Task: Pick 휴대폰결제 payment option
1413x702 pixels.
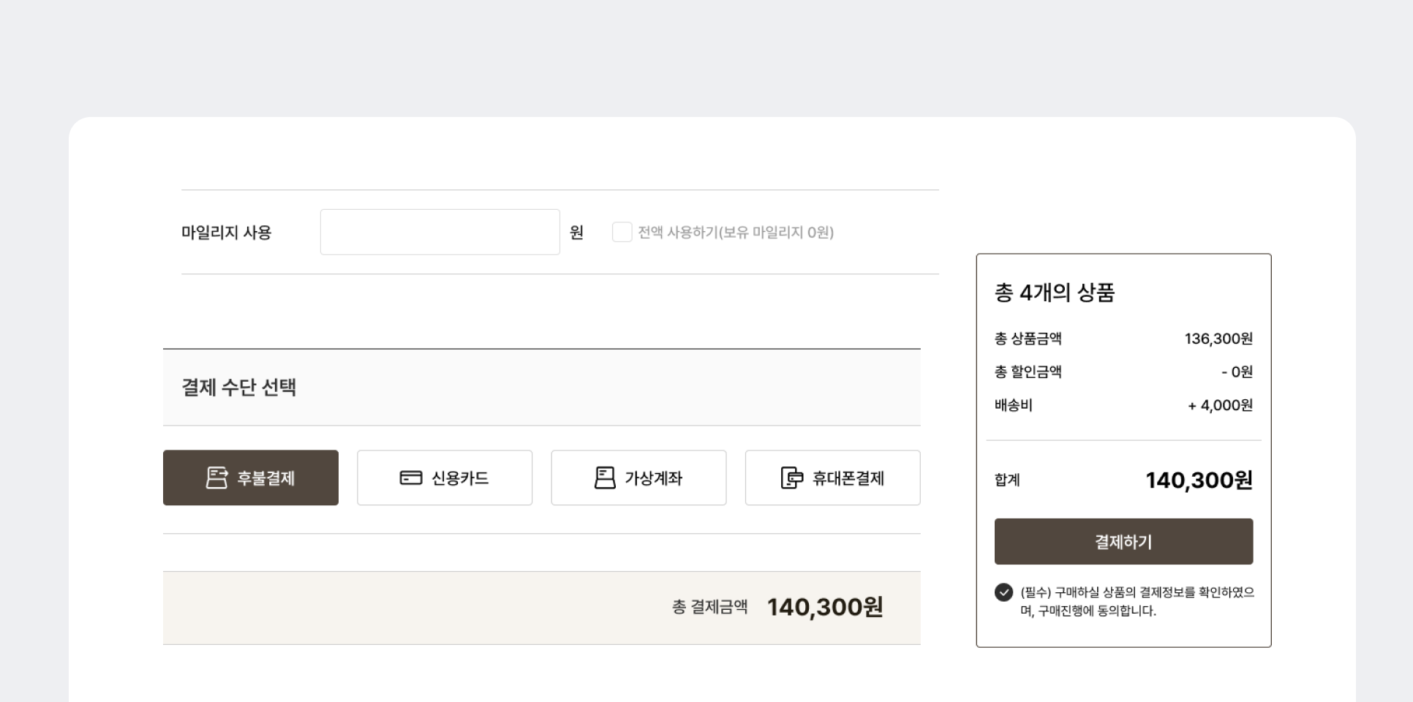Action: pyautogui.click(x=832, y=478)
